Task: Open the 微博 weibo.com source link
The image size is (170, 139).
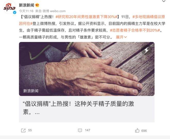Action: (54, 11)
